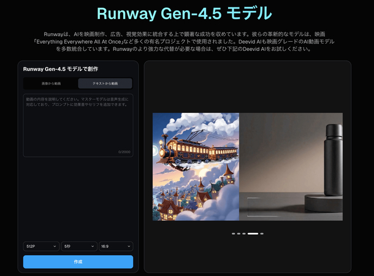Select the テキストから動画 tab
The image size is (374, 276).
105,83
